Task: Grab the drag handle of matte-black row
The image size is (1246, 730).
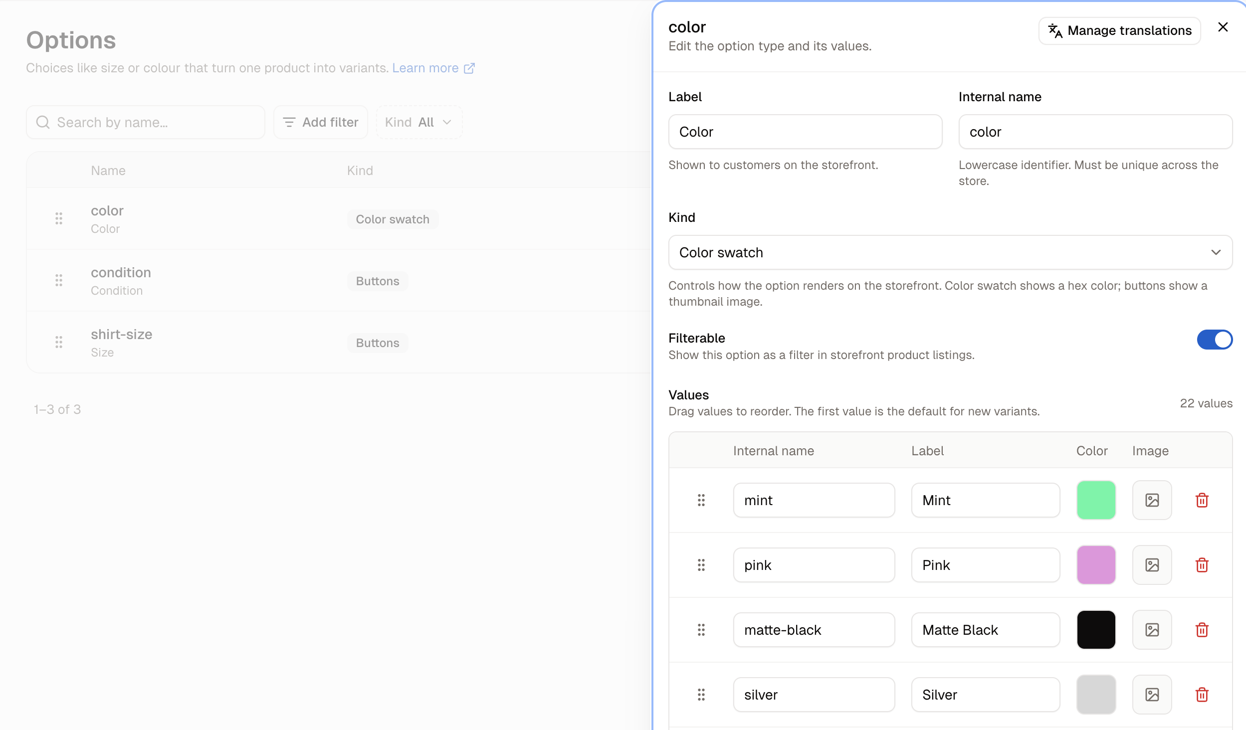Action: tap(701, 630)
